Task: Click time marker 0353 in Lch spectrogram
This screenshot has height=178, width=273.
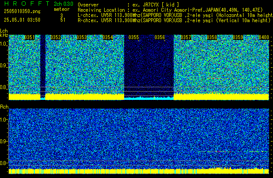Action: pyautogui.click(x=82, y=37)
